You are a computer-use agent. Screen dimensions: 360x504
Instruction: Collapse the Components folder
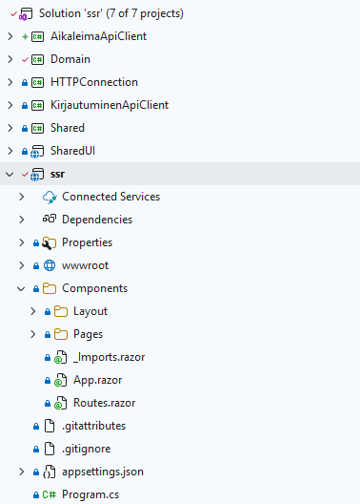point(21,289)
